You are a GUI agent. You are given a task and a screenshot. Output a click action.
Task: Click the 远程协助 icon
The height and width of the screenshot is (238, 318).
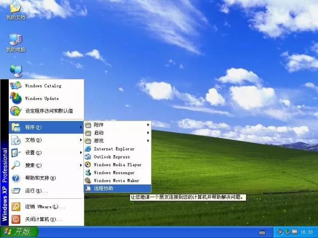point(88,188)
